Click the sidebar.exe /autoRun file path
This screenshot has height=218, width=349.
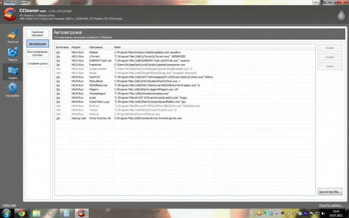tap(147, 52)
